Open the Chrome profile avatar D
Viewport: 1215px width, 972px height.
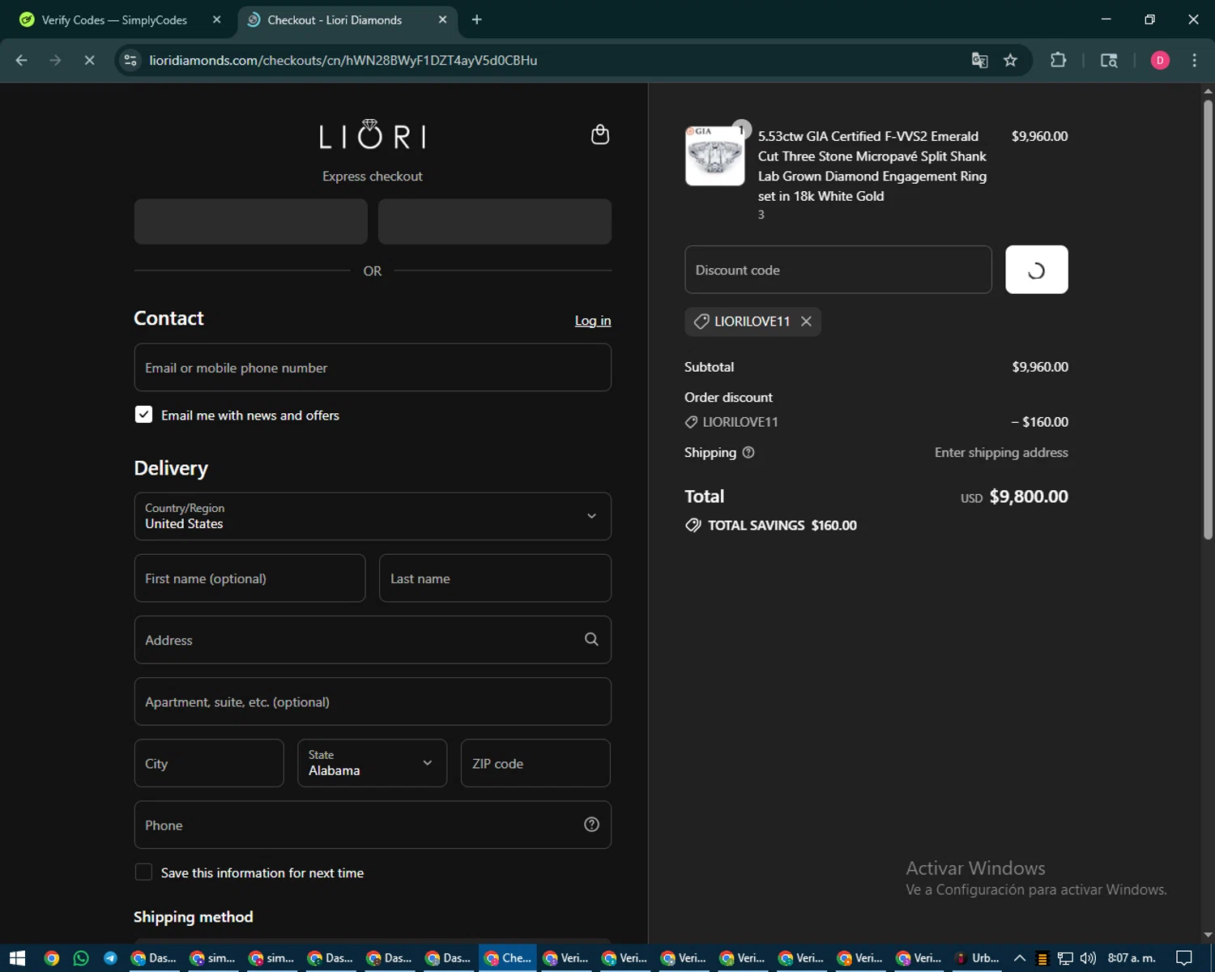point(1160,60)
